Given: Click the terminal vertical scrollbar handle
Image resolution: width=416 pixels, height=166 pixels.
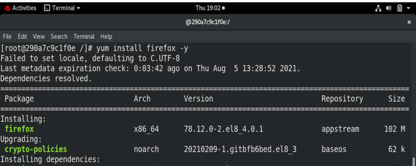Looking at the screenshot, I should pos(414,162).
